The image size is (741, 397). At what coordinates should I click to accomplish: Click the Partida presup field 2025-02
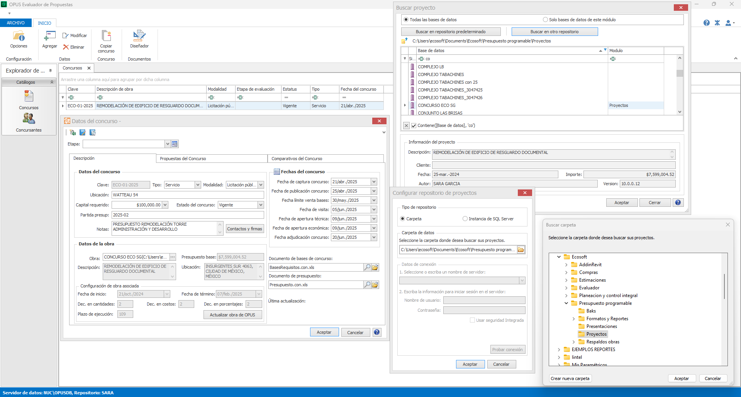tap(188, 215)
